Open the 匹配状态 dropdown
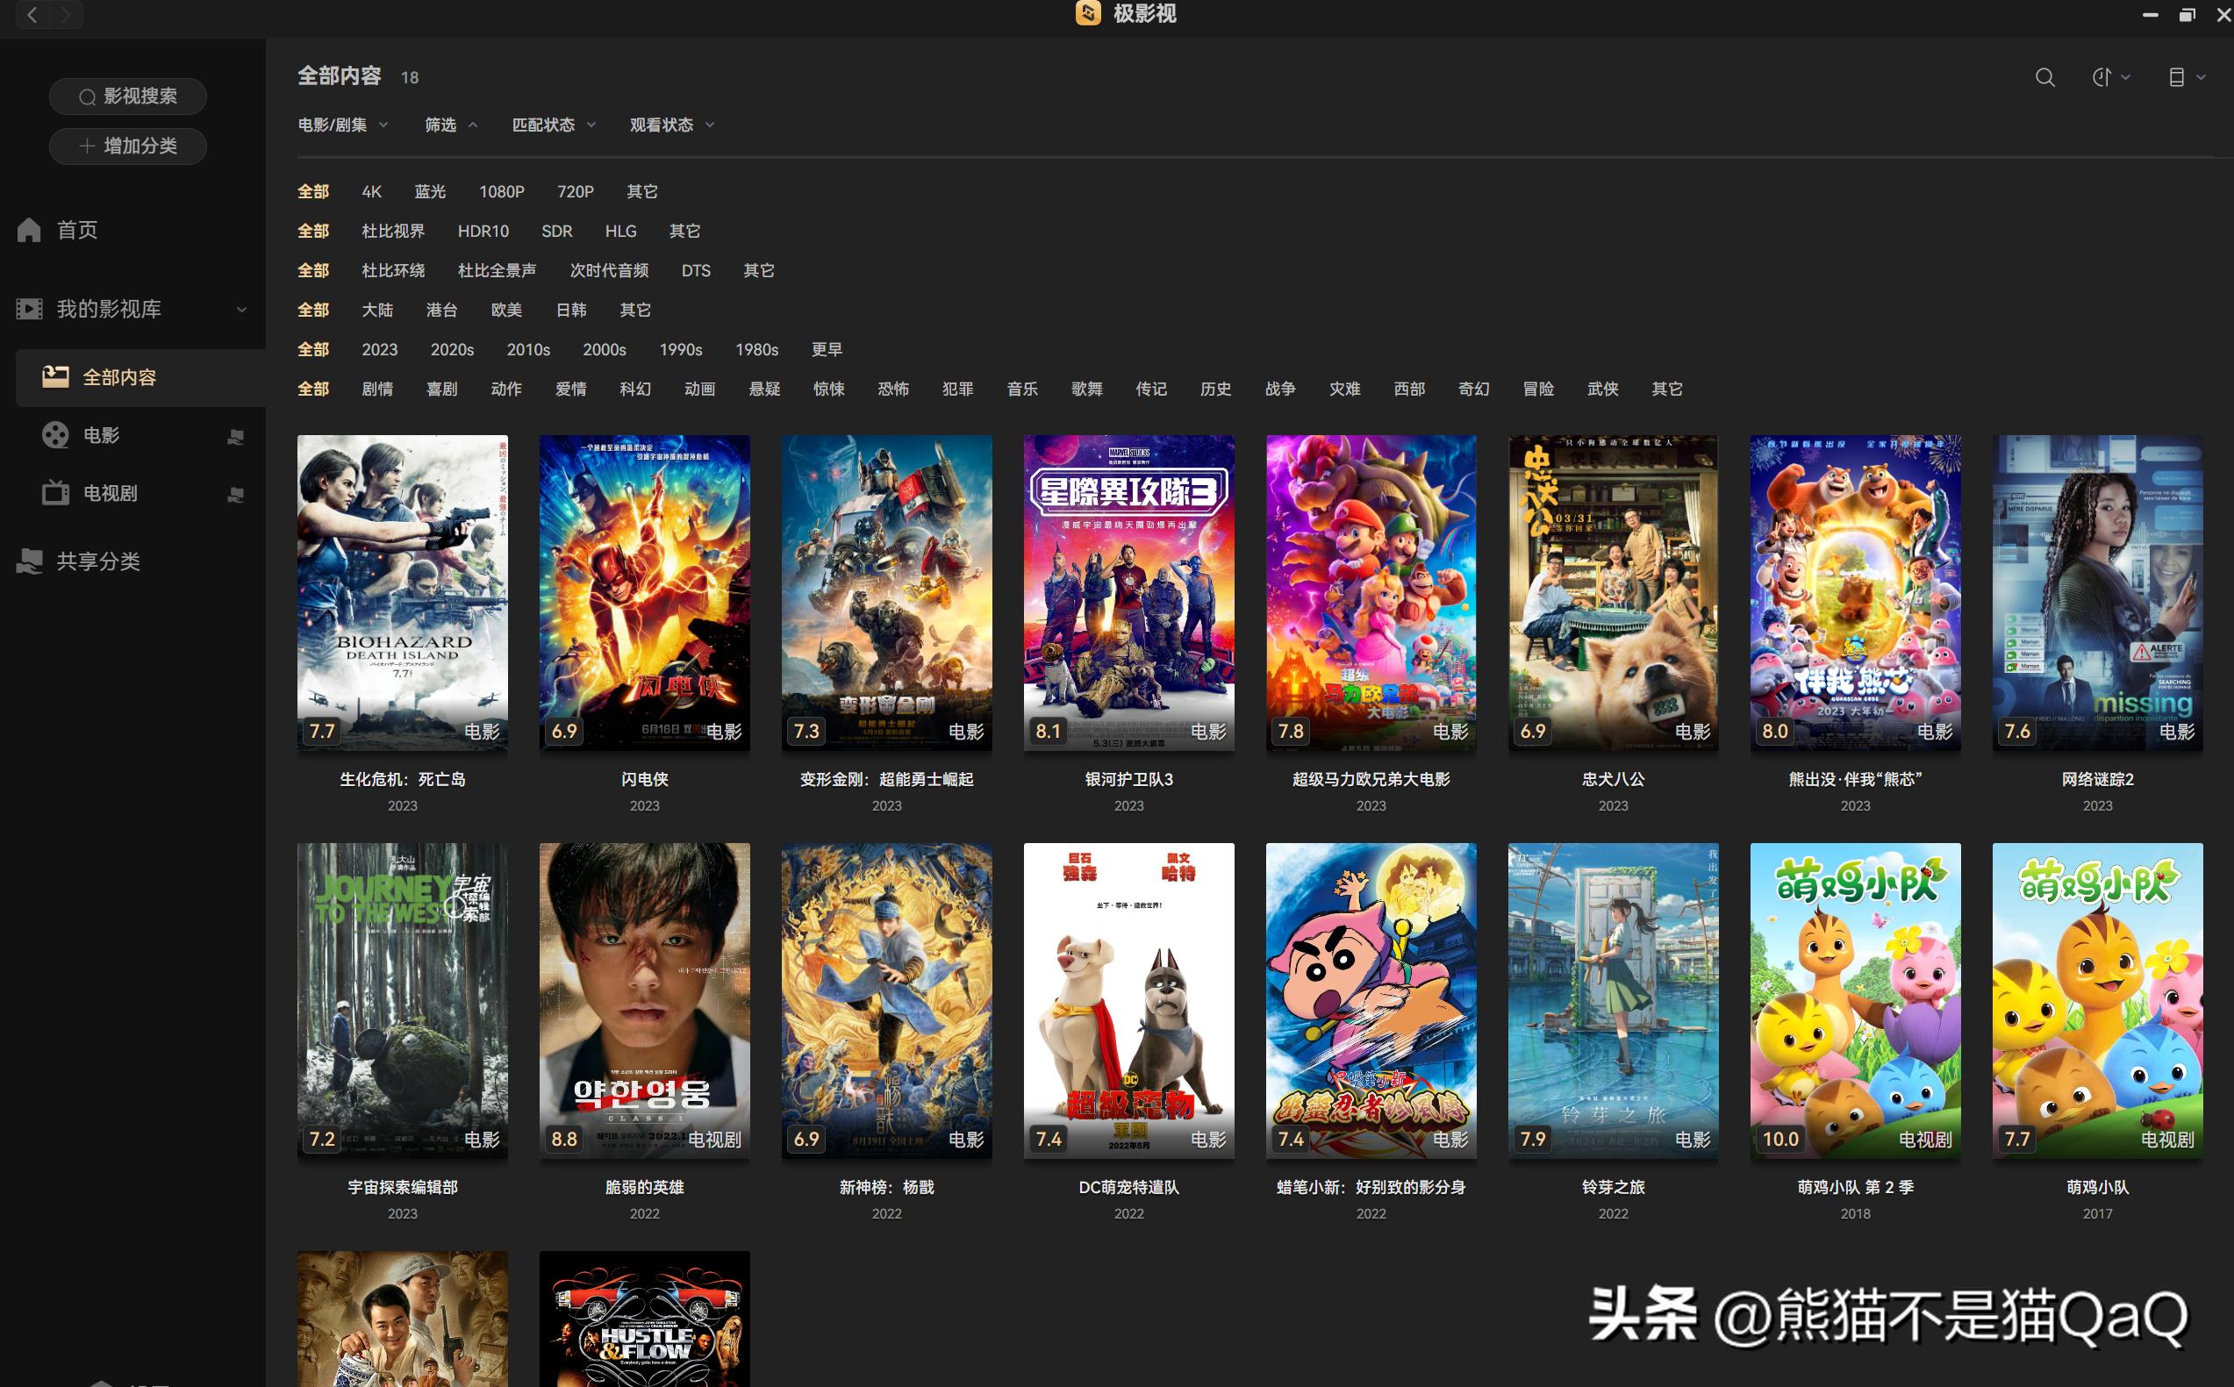The image size is (2234, 1387). (553, 125)
